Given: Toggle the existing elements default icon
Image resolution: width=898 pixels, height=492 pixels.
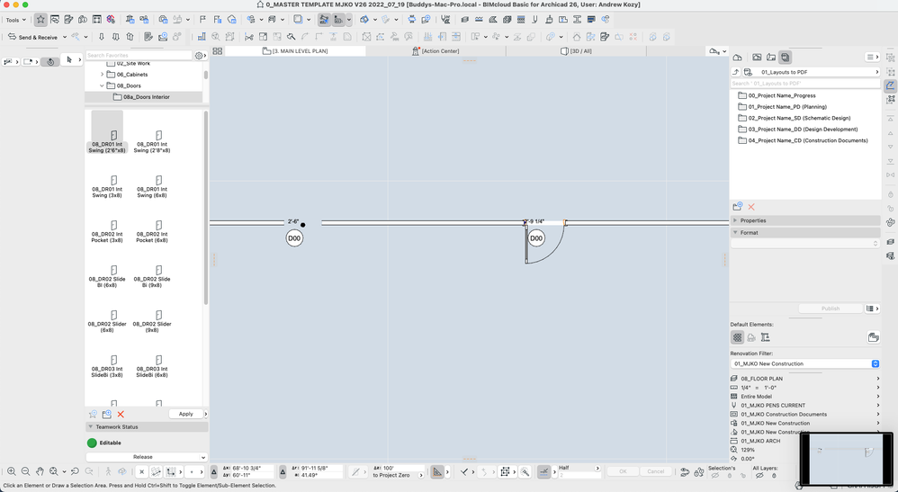Looking at the screenshot, I should click(738, 337).
